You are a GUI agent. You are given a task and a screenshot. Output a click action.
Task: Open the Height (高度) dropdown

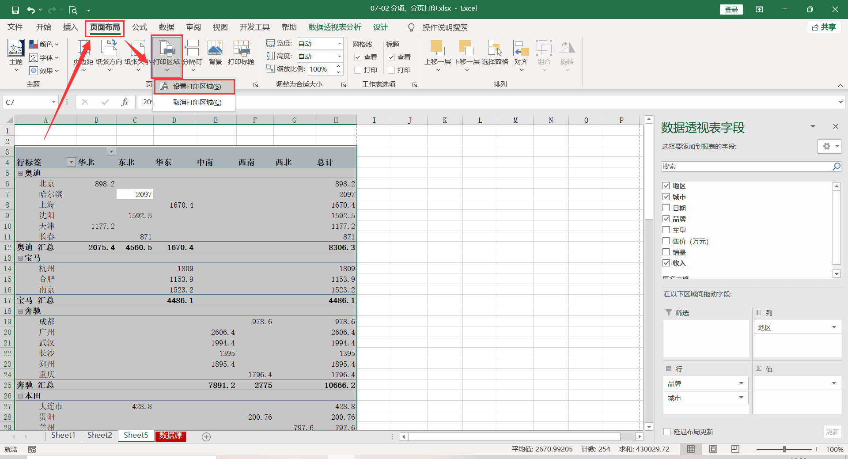[339, 56]
